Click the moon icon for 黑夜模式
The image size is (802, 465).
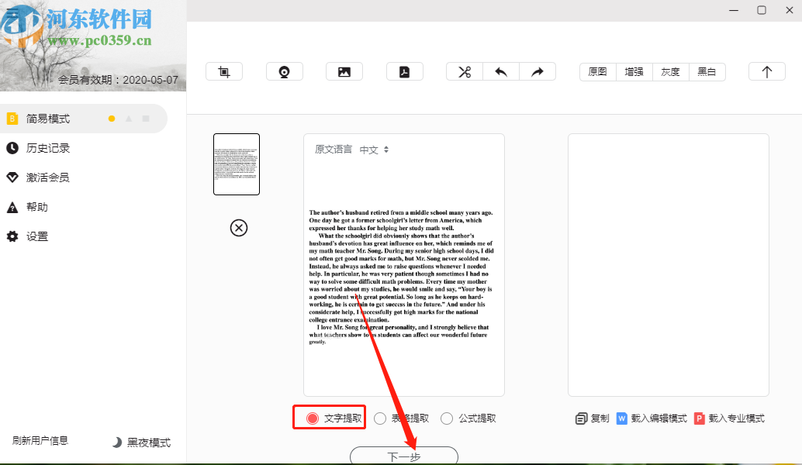pos(116,443)
